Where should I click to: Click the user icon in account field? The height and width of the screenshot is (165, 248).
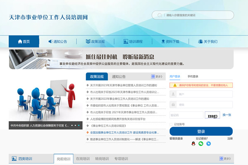point(173,94)
